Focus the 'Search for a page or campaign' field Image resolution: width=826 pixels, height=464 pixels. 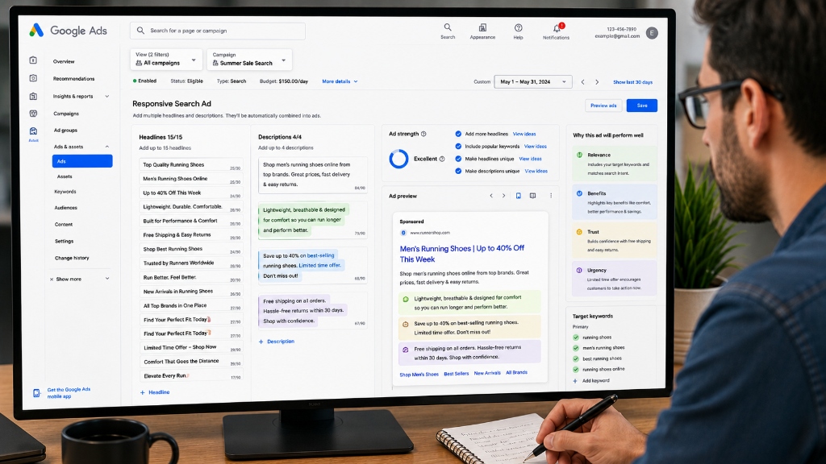pos(218,31)
